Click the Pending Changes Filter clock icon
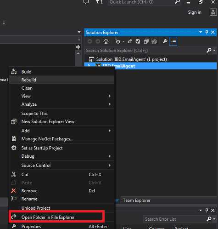 (x=117, y=41)
